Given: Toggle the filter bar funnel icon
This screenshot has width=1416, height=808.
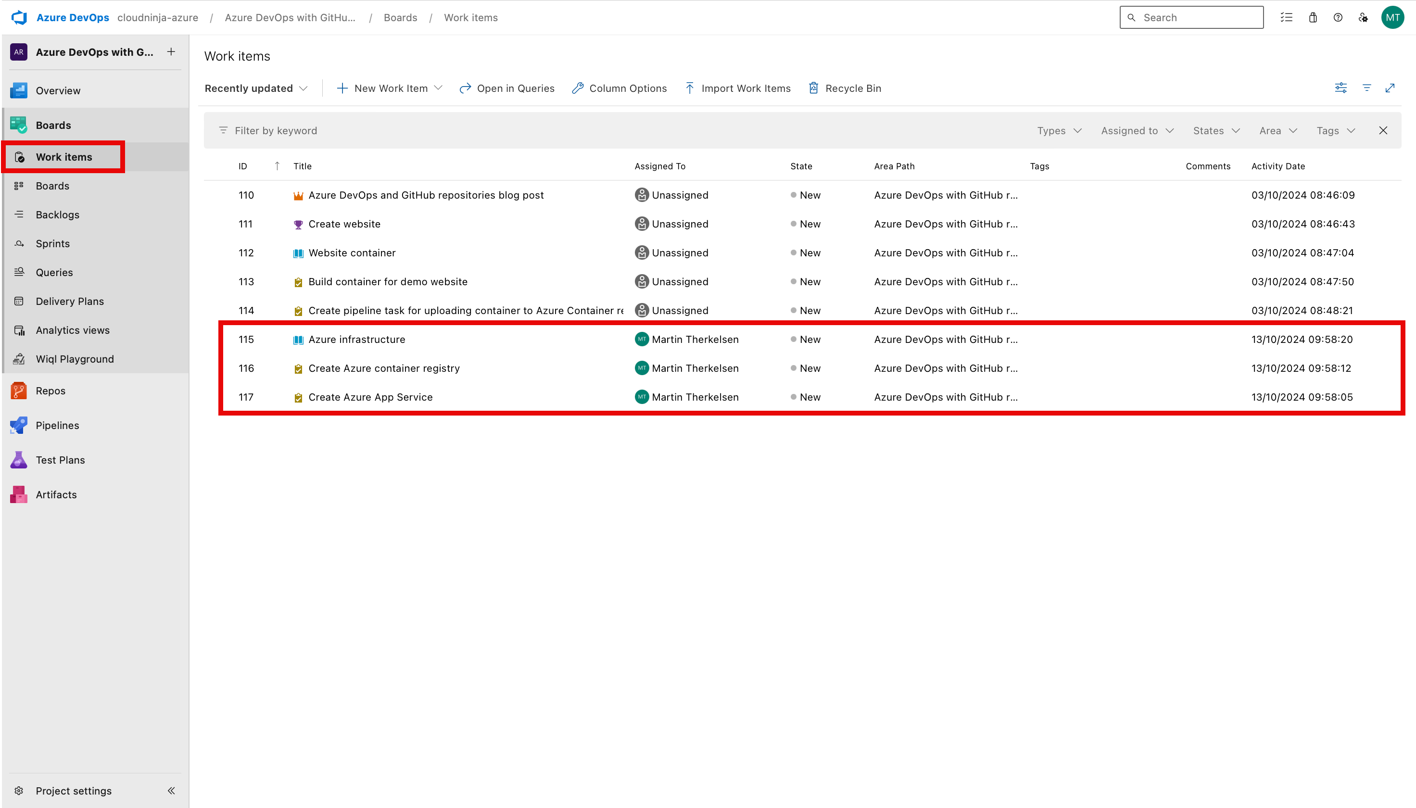Looking at the screenshot, I should coord(1366,88).
